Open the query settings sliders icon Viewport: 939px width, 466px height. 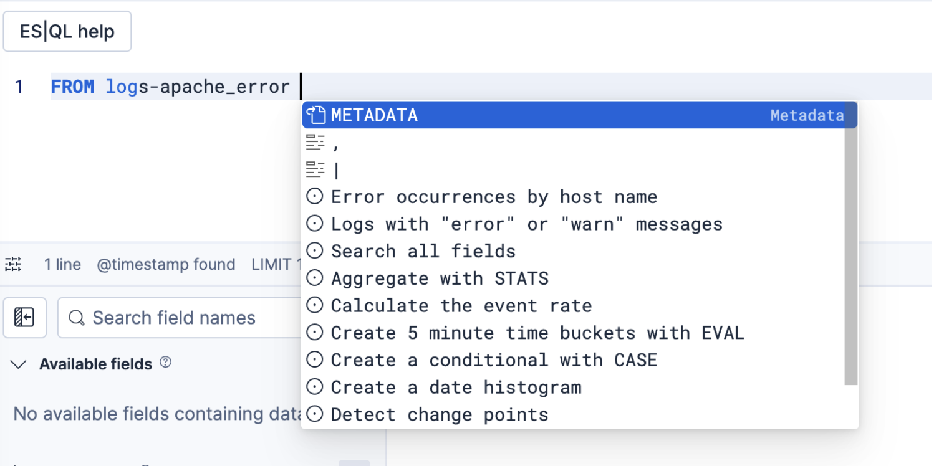point(13,264)
